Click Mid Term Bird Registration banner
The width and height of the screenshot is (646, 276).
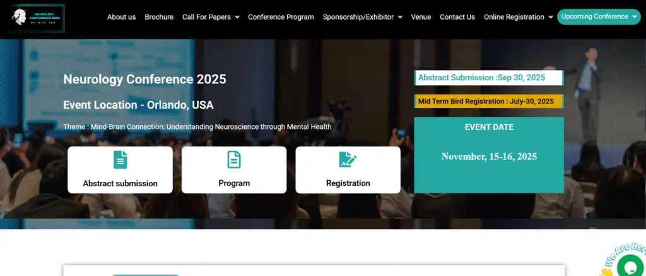pyautogui.click(x=489, y=101)
